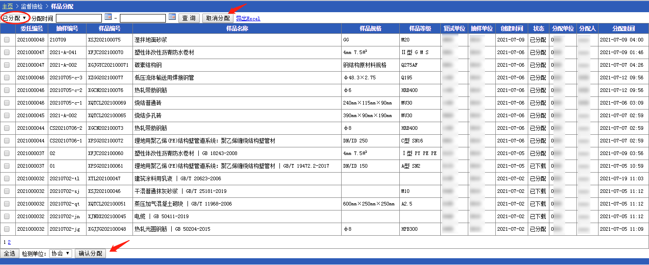Open calendar picker for end date
Image resolution: width=649 pixels, height=265 pixels.
click(x=172, y=17)
